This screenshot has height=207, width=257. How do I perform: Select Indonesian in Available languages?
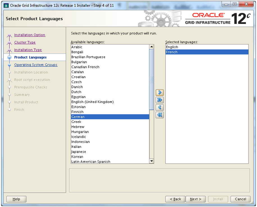click(x=110, y=142)
